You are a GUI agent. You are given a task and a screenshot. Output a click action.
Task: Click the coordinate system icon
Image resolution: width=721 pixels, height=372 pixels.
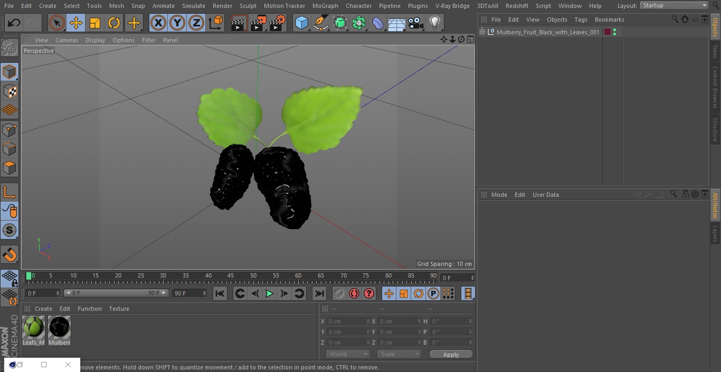[x=216, y=23]
